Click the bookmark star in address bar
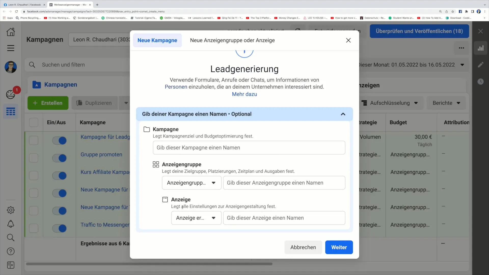This screenshot has width=489, height=275. [453, 11]
